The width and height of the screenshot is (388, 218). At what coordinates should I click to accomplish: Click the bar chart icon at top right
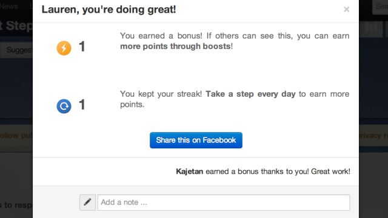pyautogui.click(x=371, y=28)
